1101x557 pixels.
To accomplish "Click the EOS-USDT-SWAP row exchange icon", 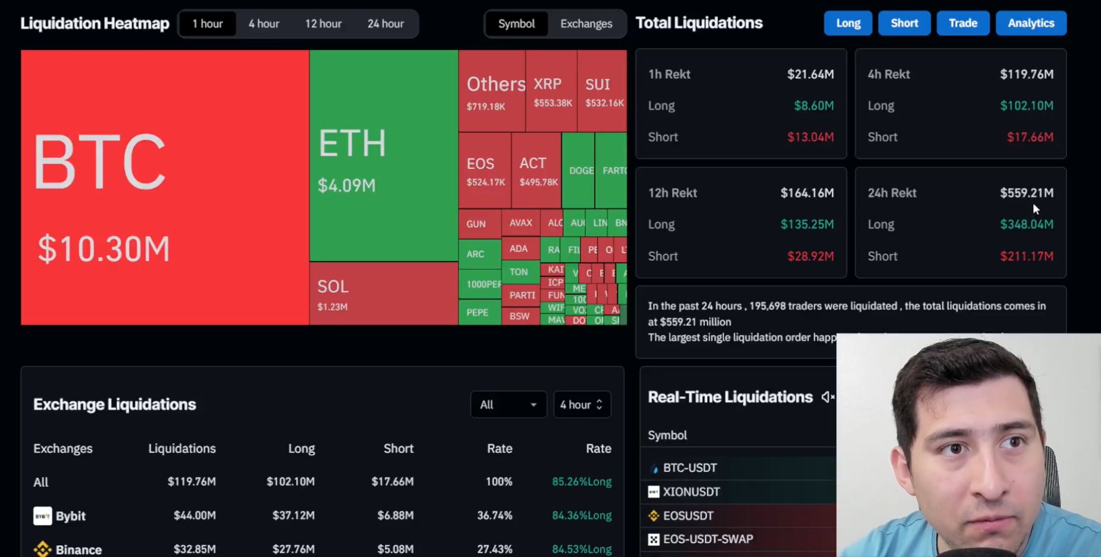I will point(654,539).
